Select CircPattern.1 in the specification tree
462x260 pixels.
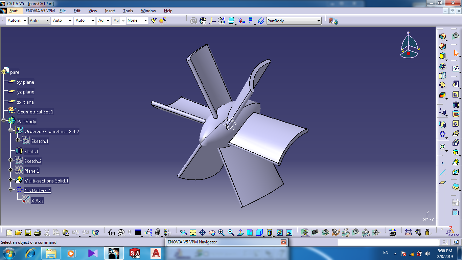pyautogui.click(x=38, y=191)
